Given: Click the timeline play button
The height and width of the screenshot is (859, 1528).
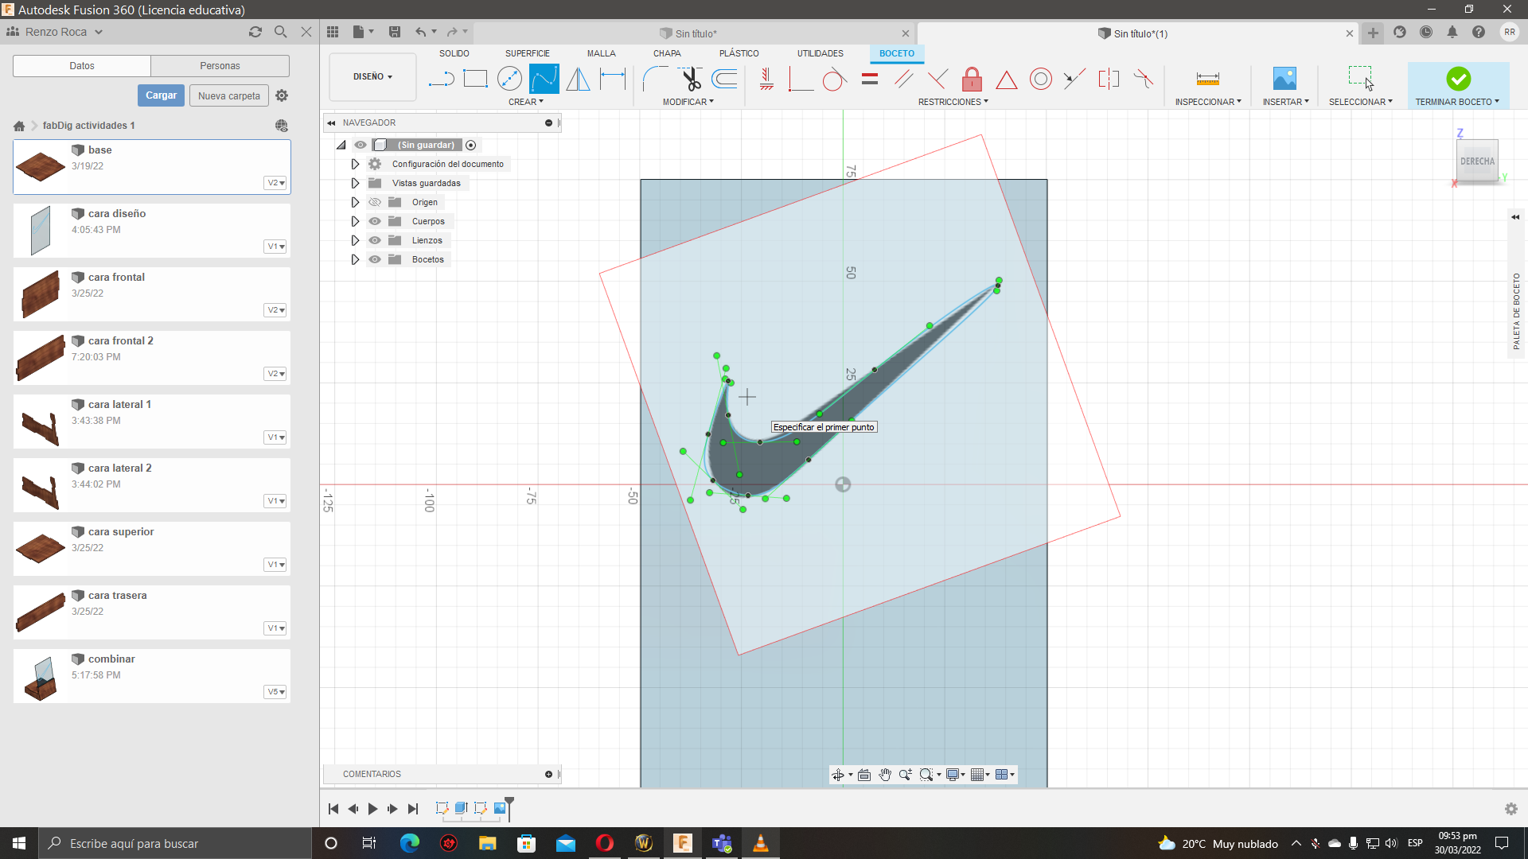Looking at the screenshot, I should (372, 809).
